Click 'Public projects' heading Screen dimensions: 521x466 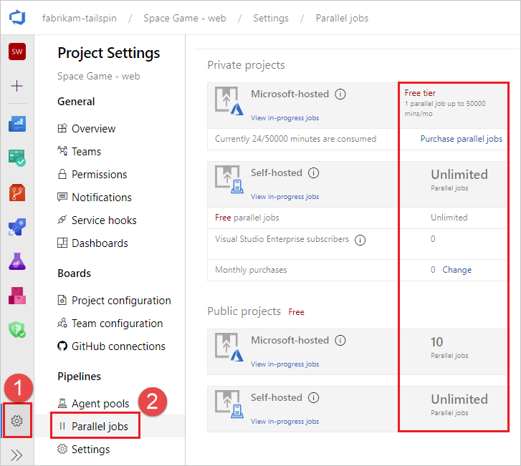coord(244,311)
